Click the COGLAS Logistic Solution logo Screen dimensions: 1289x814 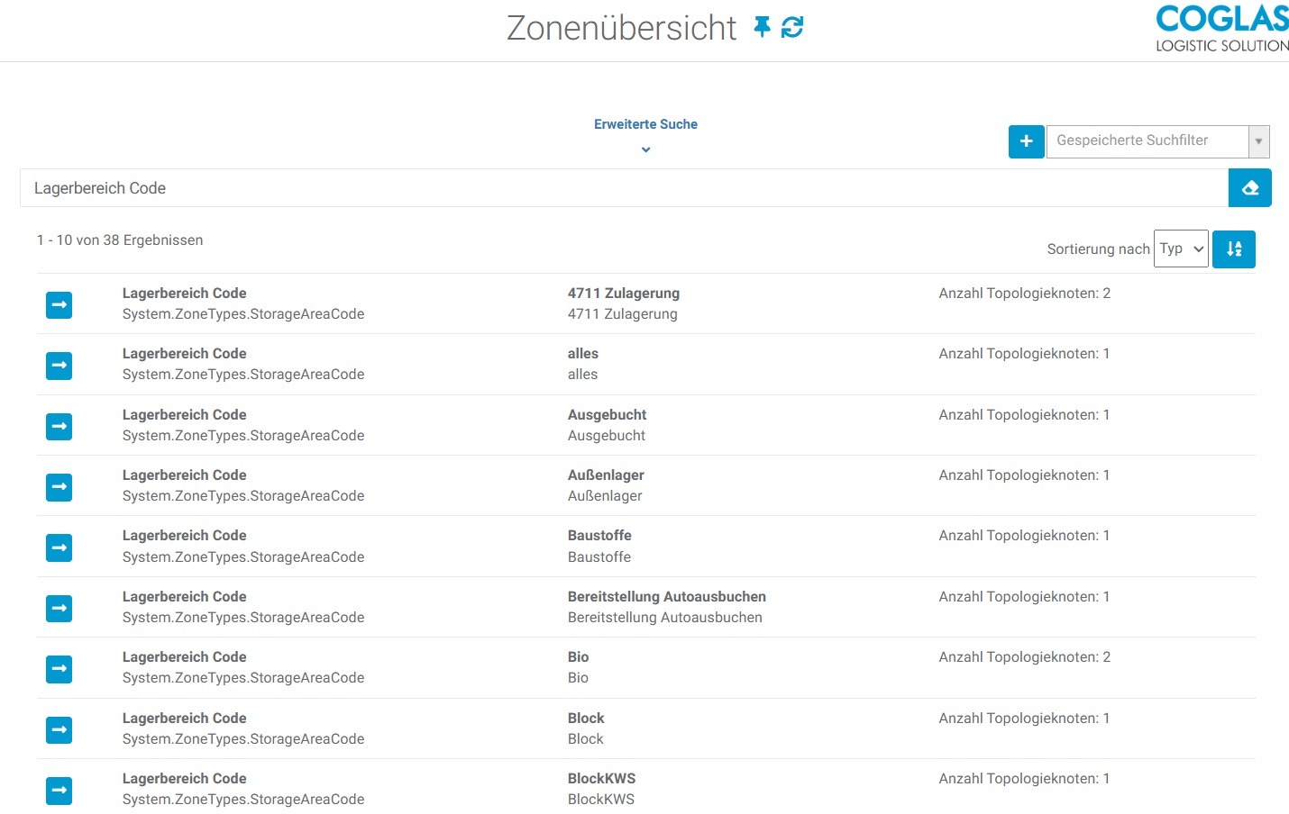(x=1222, y=29)
